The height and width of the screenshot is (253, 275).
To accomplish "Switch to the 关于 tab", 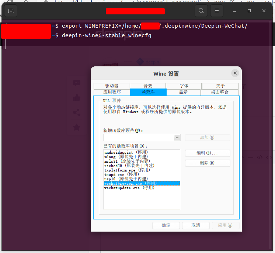I will tap(220, 86).
